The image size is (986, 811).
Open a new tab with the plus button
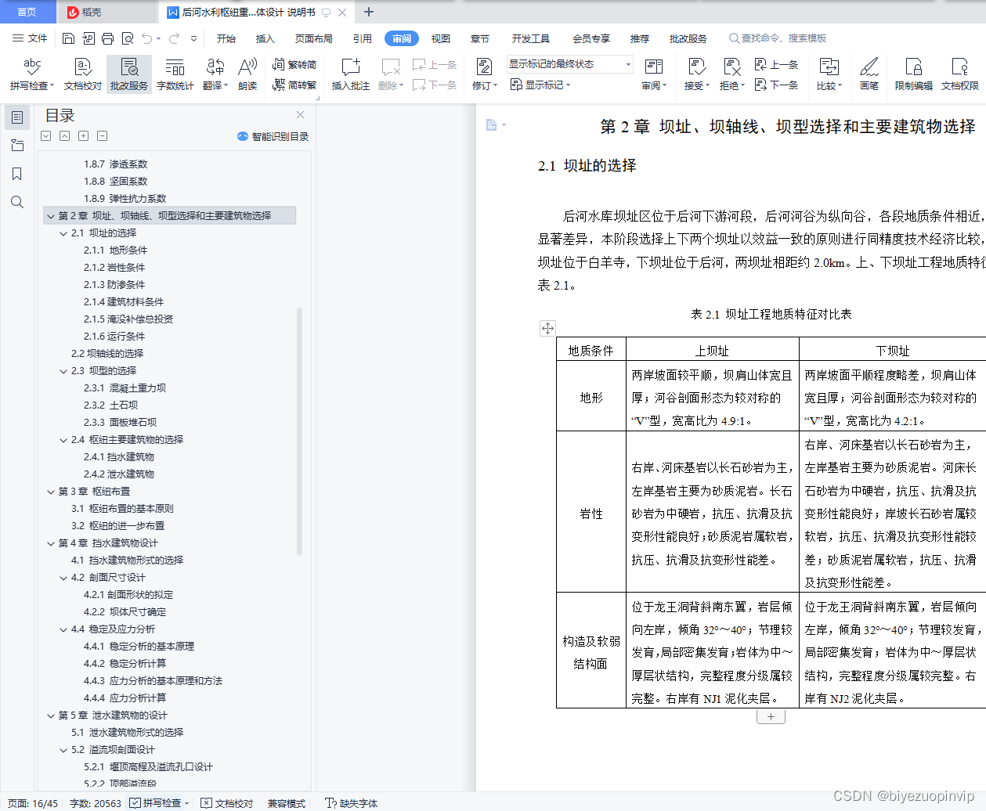point(369,12)
